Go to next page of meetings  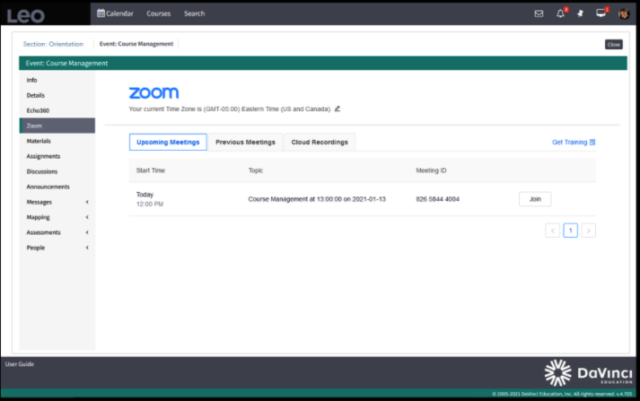click(588, 231)
